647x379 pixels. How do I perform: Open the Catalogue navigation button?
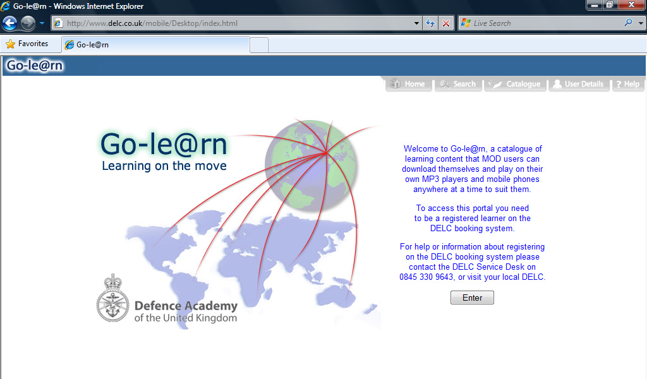point(516,84)
